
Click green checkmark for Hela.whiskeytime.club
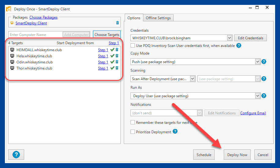[x=112, y=56]
